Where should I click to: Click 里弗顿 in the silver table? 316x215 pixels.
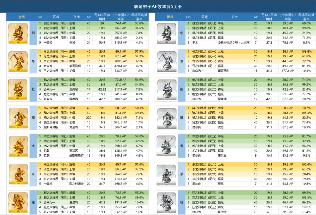[x=222, y=99]
